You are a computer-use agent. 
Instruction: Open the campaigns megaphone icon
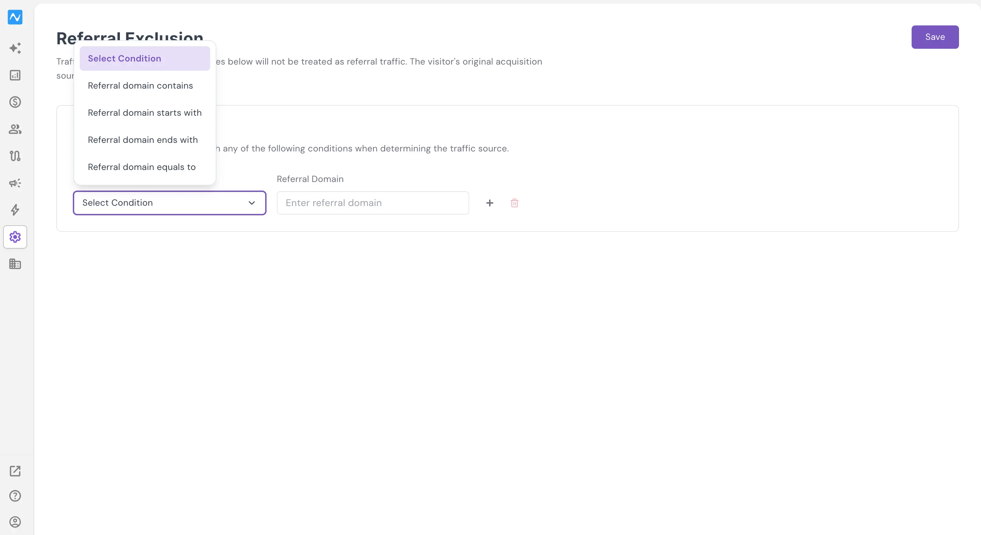tap(15, 183)
